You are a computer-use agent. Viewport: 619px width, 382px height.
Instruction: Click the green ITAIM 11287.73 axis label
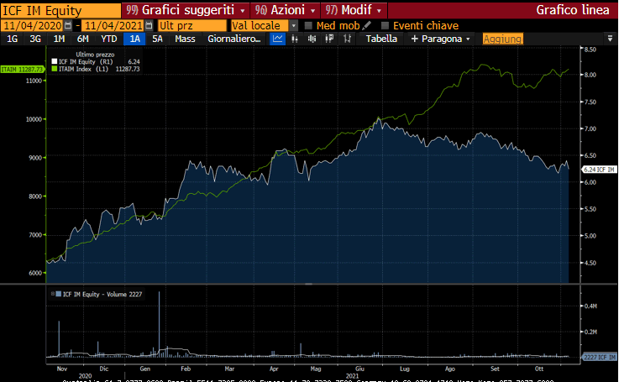click(22, 69)
